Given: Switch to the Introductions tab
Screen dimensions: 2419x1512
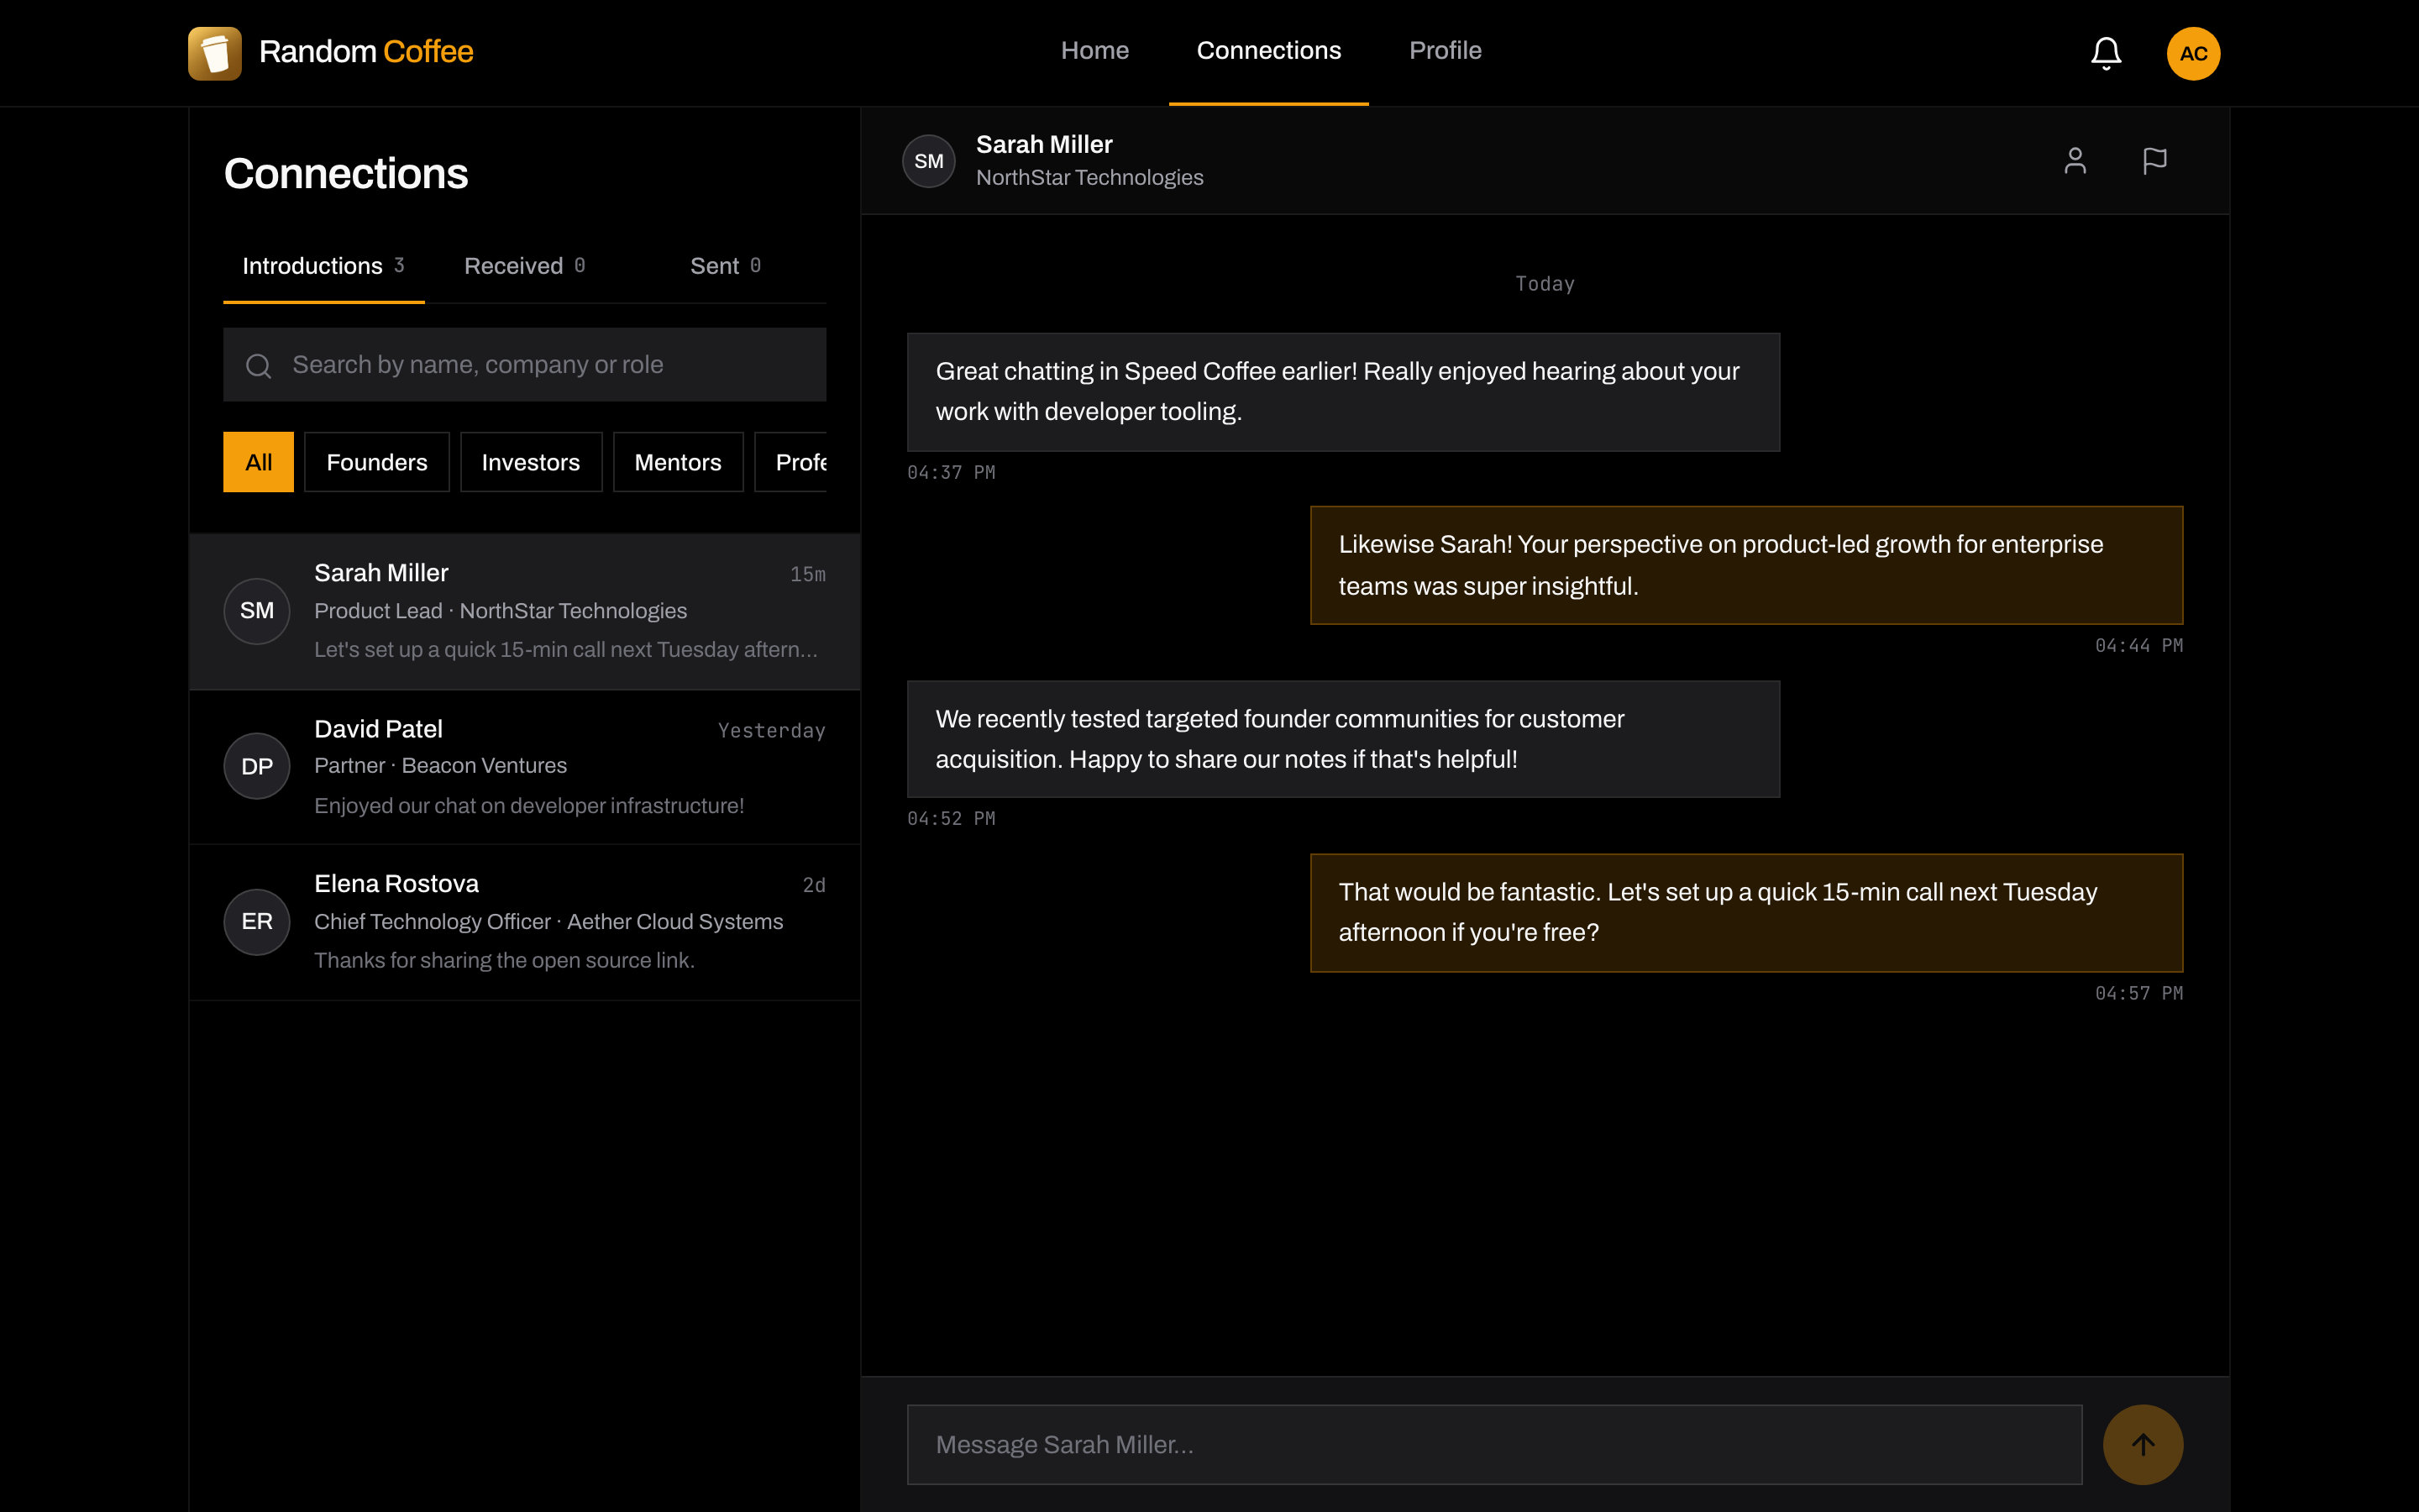Looking at the screenshot, I should pyautogui.click(x=323, y=266).
